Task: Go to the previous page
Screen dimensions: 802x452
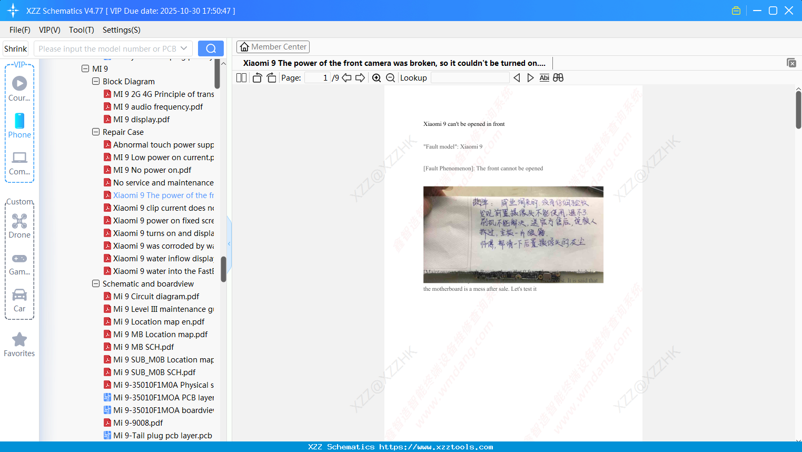Action: pyautogui.click(x=346, y=78)
